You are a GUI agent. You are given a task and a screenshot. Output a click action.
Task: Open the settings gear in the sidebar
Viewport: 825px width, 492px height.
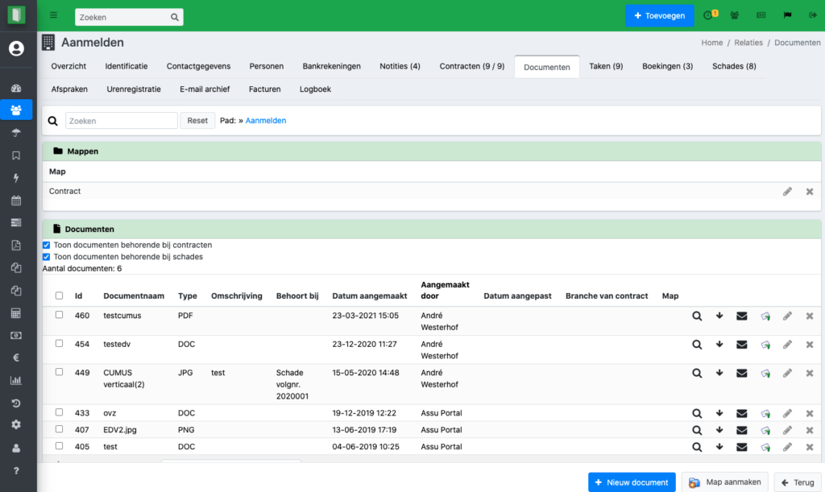coord(16,424)
